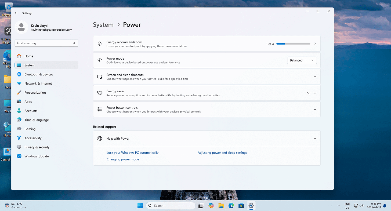Go to Windows Update
Viewport: 391px width, 211px height.
(37, 156)
